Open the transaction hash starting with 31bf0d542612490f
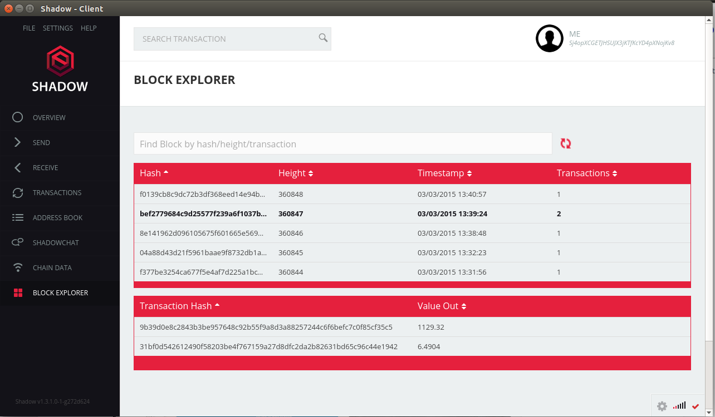 (x=268, y=346)
